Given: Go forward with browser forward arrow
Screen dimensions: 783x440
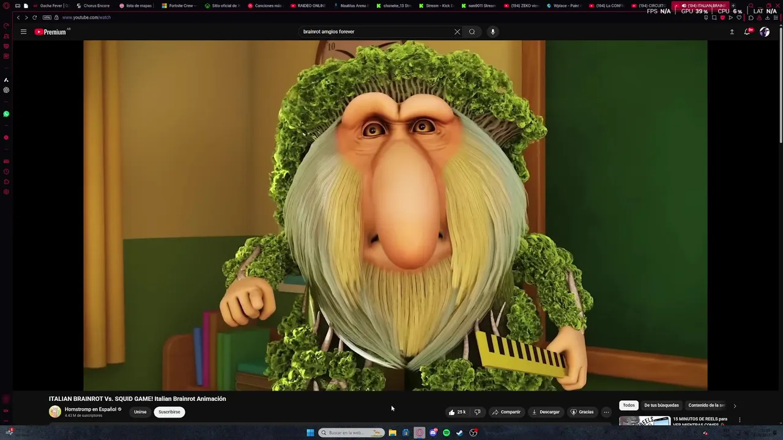Looking at the screenshot, I should coord(26,18).
